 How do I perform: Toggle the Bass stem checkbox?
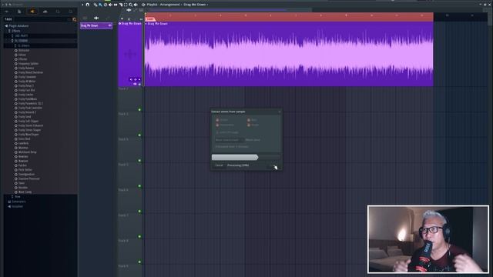coord(249,120)
